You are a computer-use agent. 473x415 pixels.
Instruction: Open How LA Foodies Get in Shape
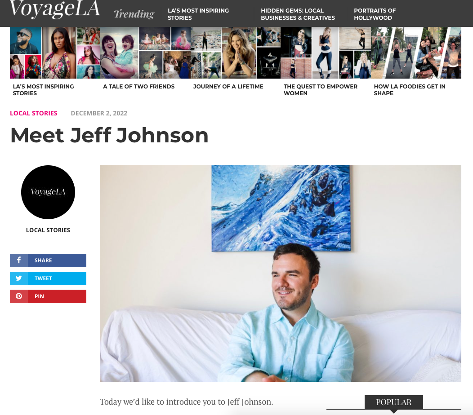[x=410, y=90]
